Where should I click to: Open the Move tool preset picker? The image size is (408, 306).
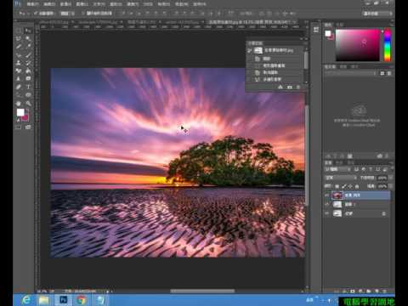pos(24,14)
